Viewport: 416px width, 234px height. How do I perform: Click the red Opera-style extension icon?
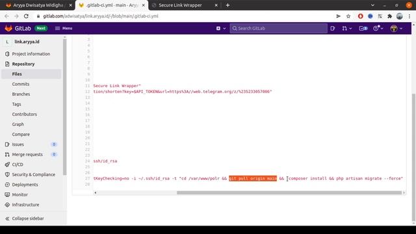point(360,16)
